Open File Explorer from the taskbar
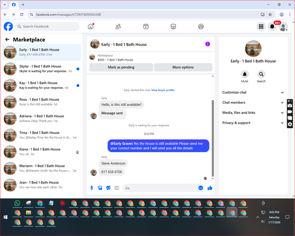 pyautogui.click(x=29, y=213)
